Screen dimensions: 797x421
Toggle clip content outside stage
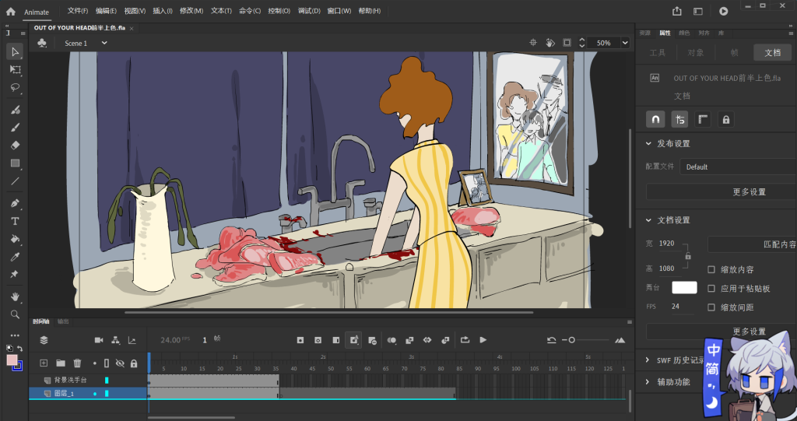567,43
